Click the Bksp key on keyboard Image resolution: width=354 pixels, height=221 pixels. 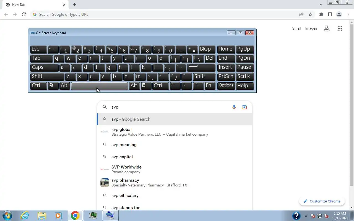pyautogui.click(x=207, y=49)
